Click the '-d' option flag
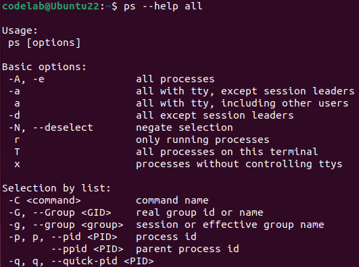Viewport: 359px width, 267px height. [14, 115]
